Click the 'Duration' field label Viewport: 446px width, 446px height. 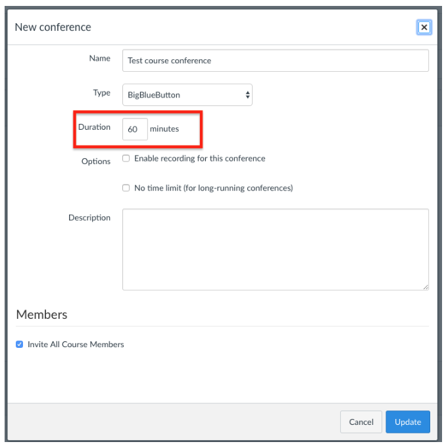[94, 127]
